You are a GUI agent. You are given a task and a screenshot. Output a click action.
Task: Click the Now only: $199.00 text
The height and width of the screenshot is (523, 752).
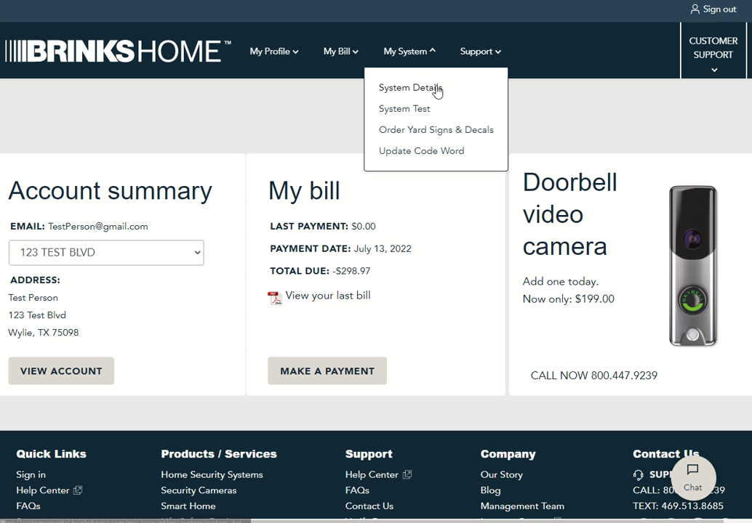click(x=568, y=299)
